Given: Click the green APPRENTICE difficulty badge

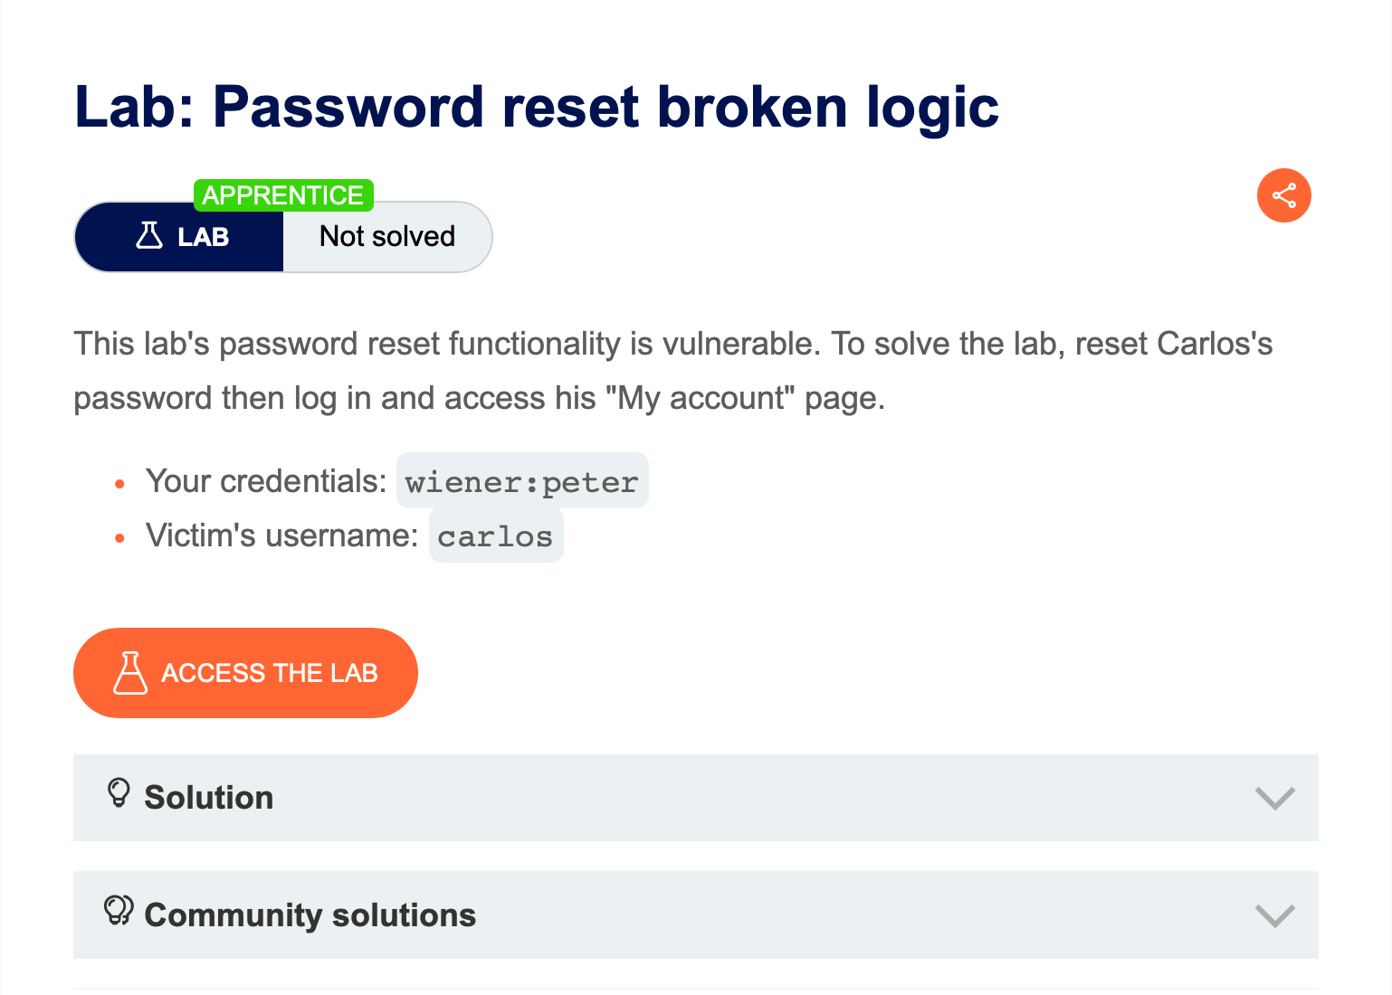Looking at the screenshot, I should click(283, 195).
